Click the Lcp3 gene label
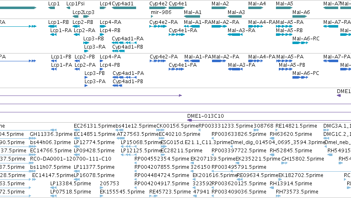Image resolution: width=351 pixels, height=198 pixels. (89, 12)
